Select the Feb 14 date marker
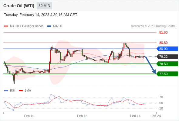 pos(135,116)
